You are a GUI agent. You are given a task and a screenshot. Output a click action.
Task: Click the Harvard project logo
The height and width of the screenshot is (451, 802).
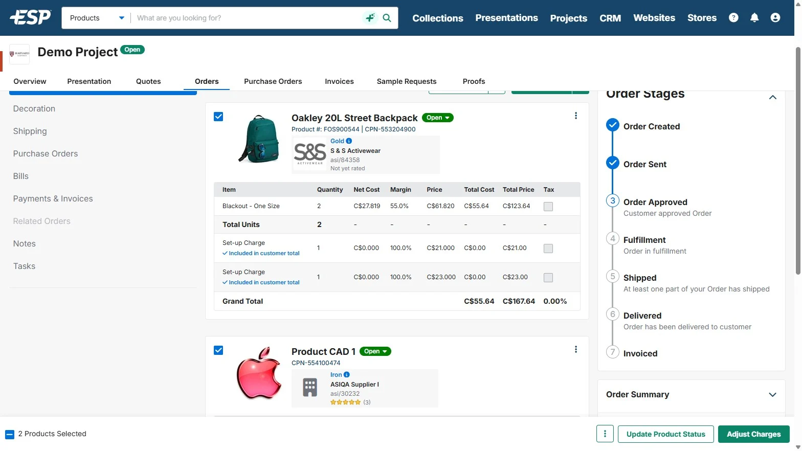pos(19,54)
